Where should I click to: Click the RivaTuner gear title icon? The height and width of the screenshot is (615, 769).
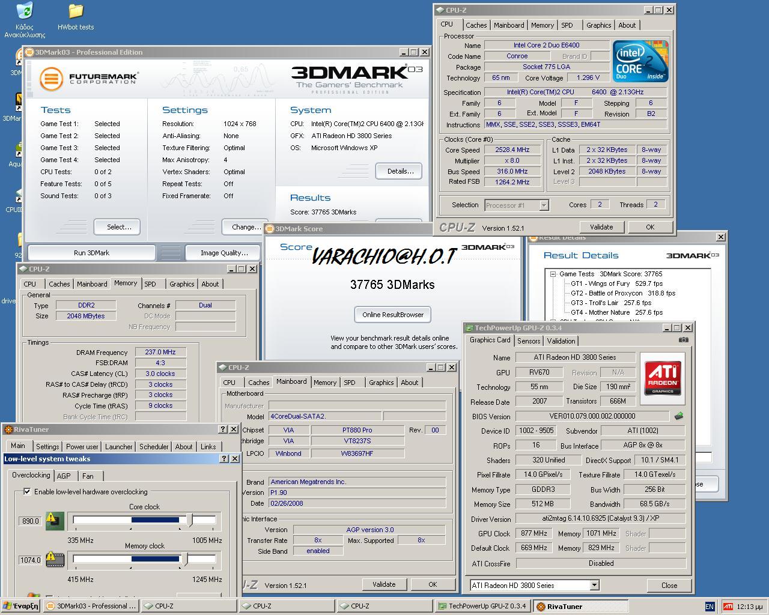[x=8, y=429]
